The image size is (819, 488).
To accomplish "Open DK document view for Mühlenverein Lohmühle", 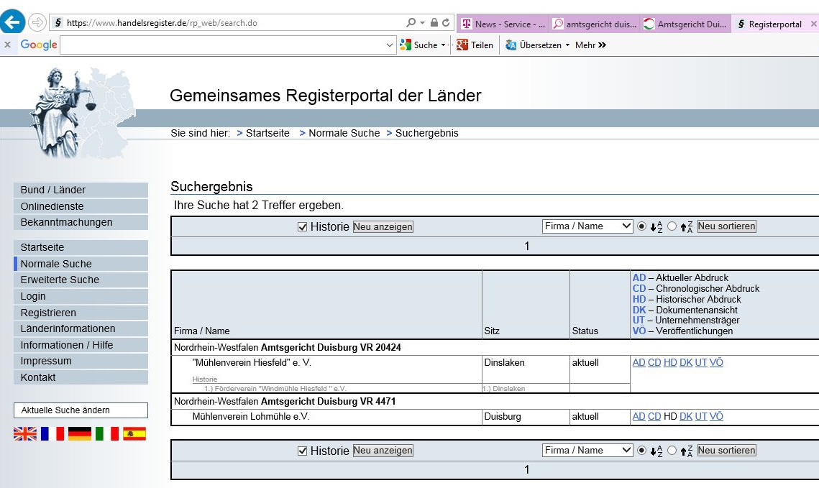I will point(686,417).
